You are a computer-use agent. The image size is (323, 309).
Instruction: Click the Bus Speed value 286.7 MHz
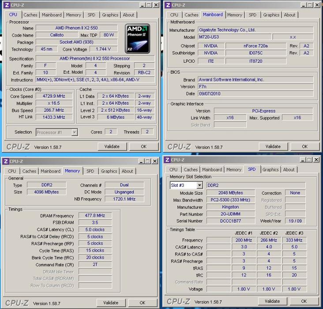tap(54, 110)
